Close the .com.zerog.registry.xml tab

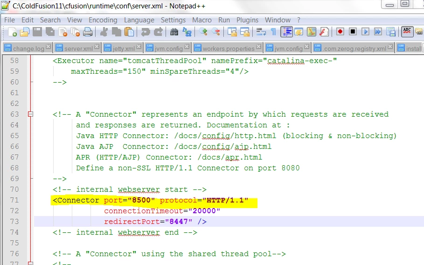390,47
